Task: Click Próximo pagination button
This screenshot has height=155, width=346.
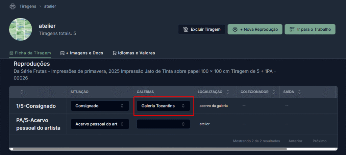Action: pyautogui.click(x=320, y=141)
